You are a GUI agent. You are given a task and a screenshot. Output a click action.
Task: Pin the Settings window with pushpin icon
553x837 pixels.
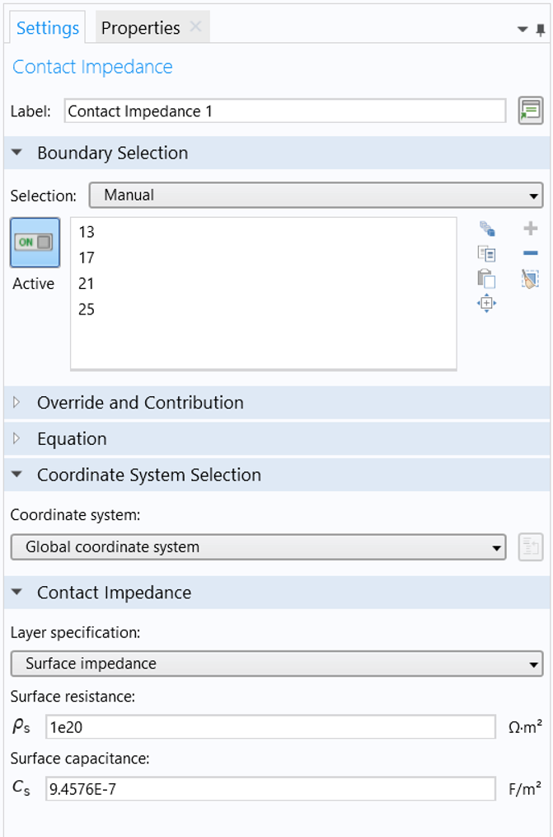click(x=540, y=30)
